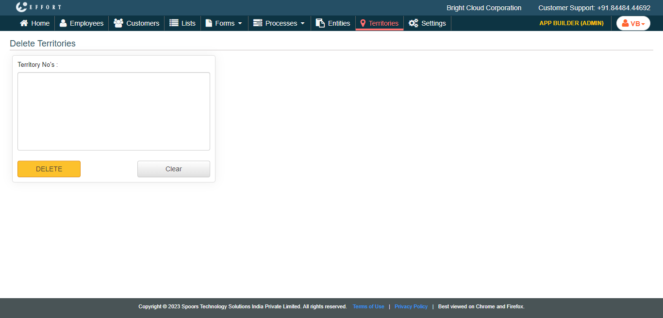
Task: Click the Lists icon in navbar
Action: click(x=174, y=23)
